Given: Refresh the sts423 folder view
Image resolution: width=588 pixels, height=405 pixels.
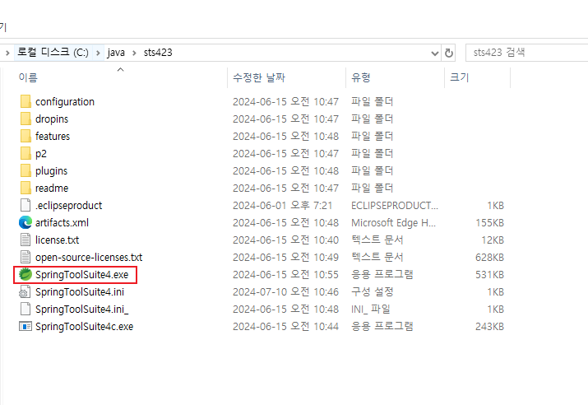Looking at the screenshot, I should coord(449,53).
